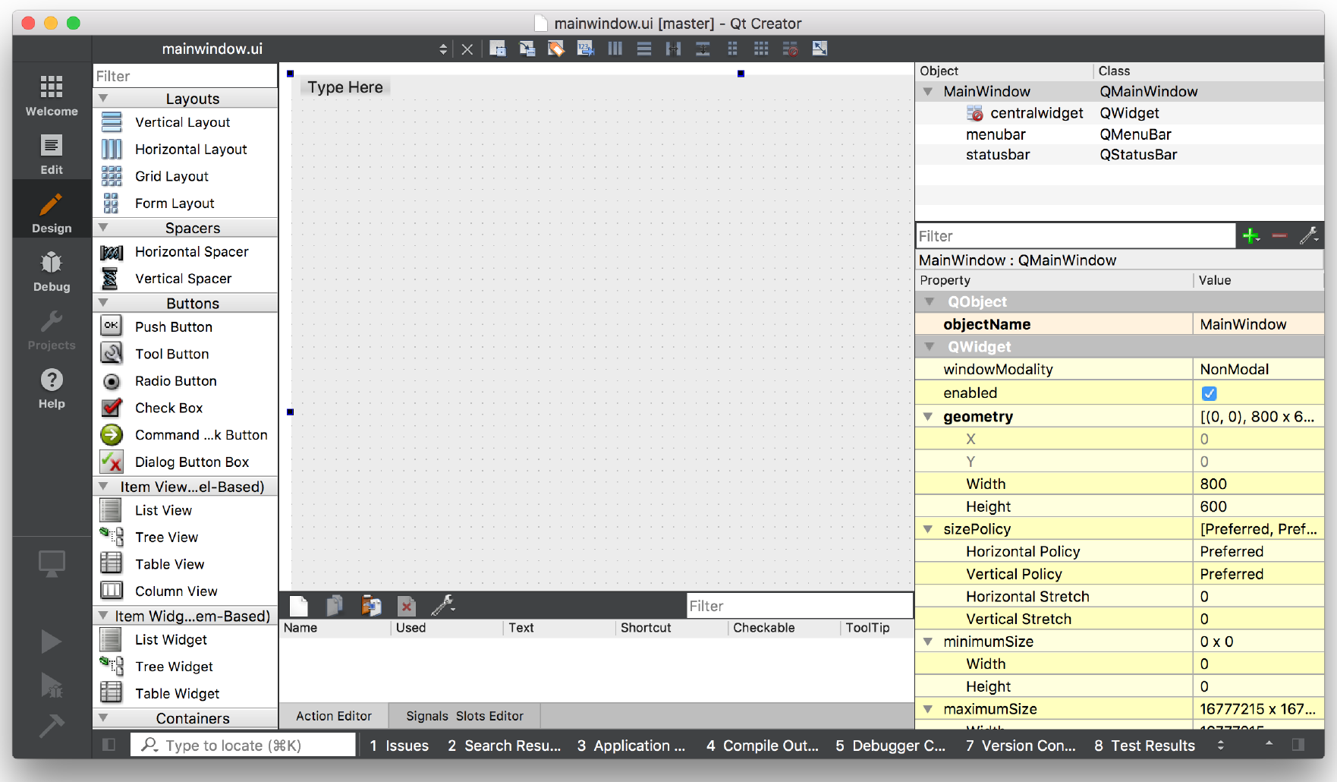
Task: Open the Action Editor tab
Action: 334,716
